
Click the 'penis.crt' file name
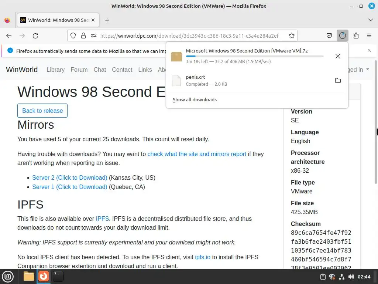point(196,77)
